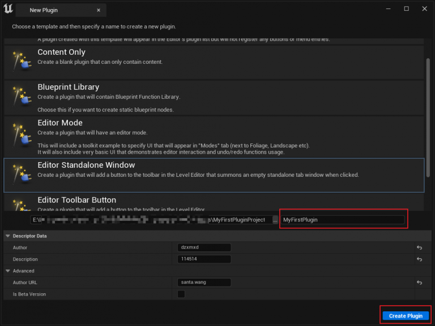This screenshot has width=435, height=326.
Task: Select the Editor Mode template icon
Action: 20,134
